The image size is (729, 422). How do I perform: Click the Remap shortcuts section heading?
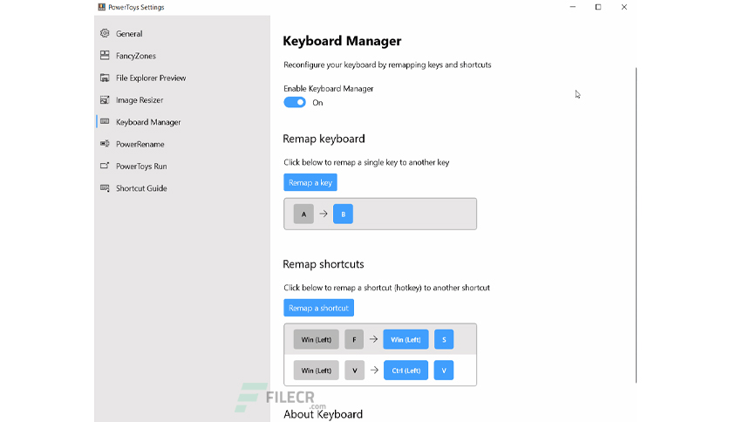click(x=324, y=264)
